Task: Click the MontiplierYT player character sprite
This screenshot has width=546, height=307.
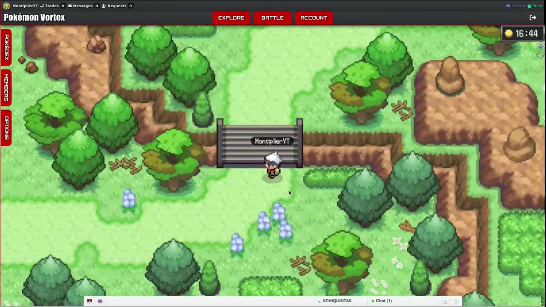Action: point(273,165)
